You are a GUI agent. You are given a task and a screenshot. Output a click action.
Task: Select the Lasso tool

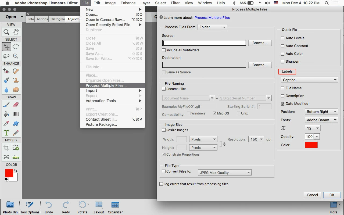(6, 56)
